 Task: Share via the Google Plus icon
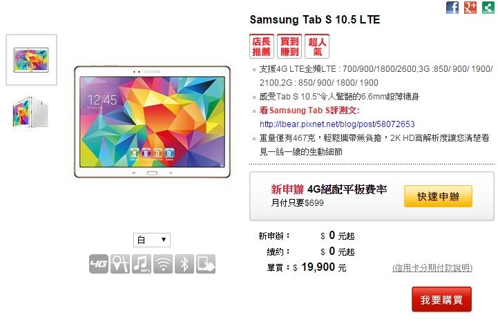click(470, 8)
